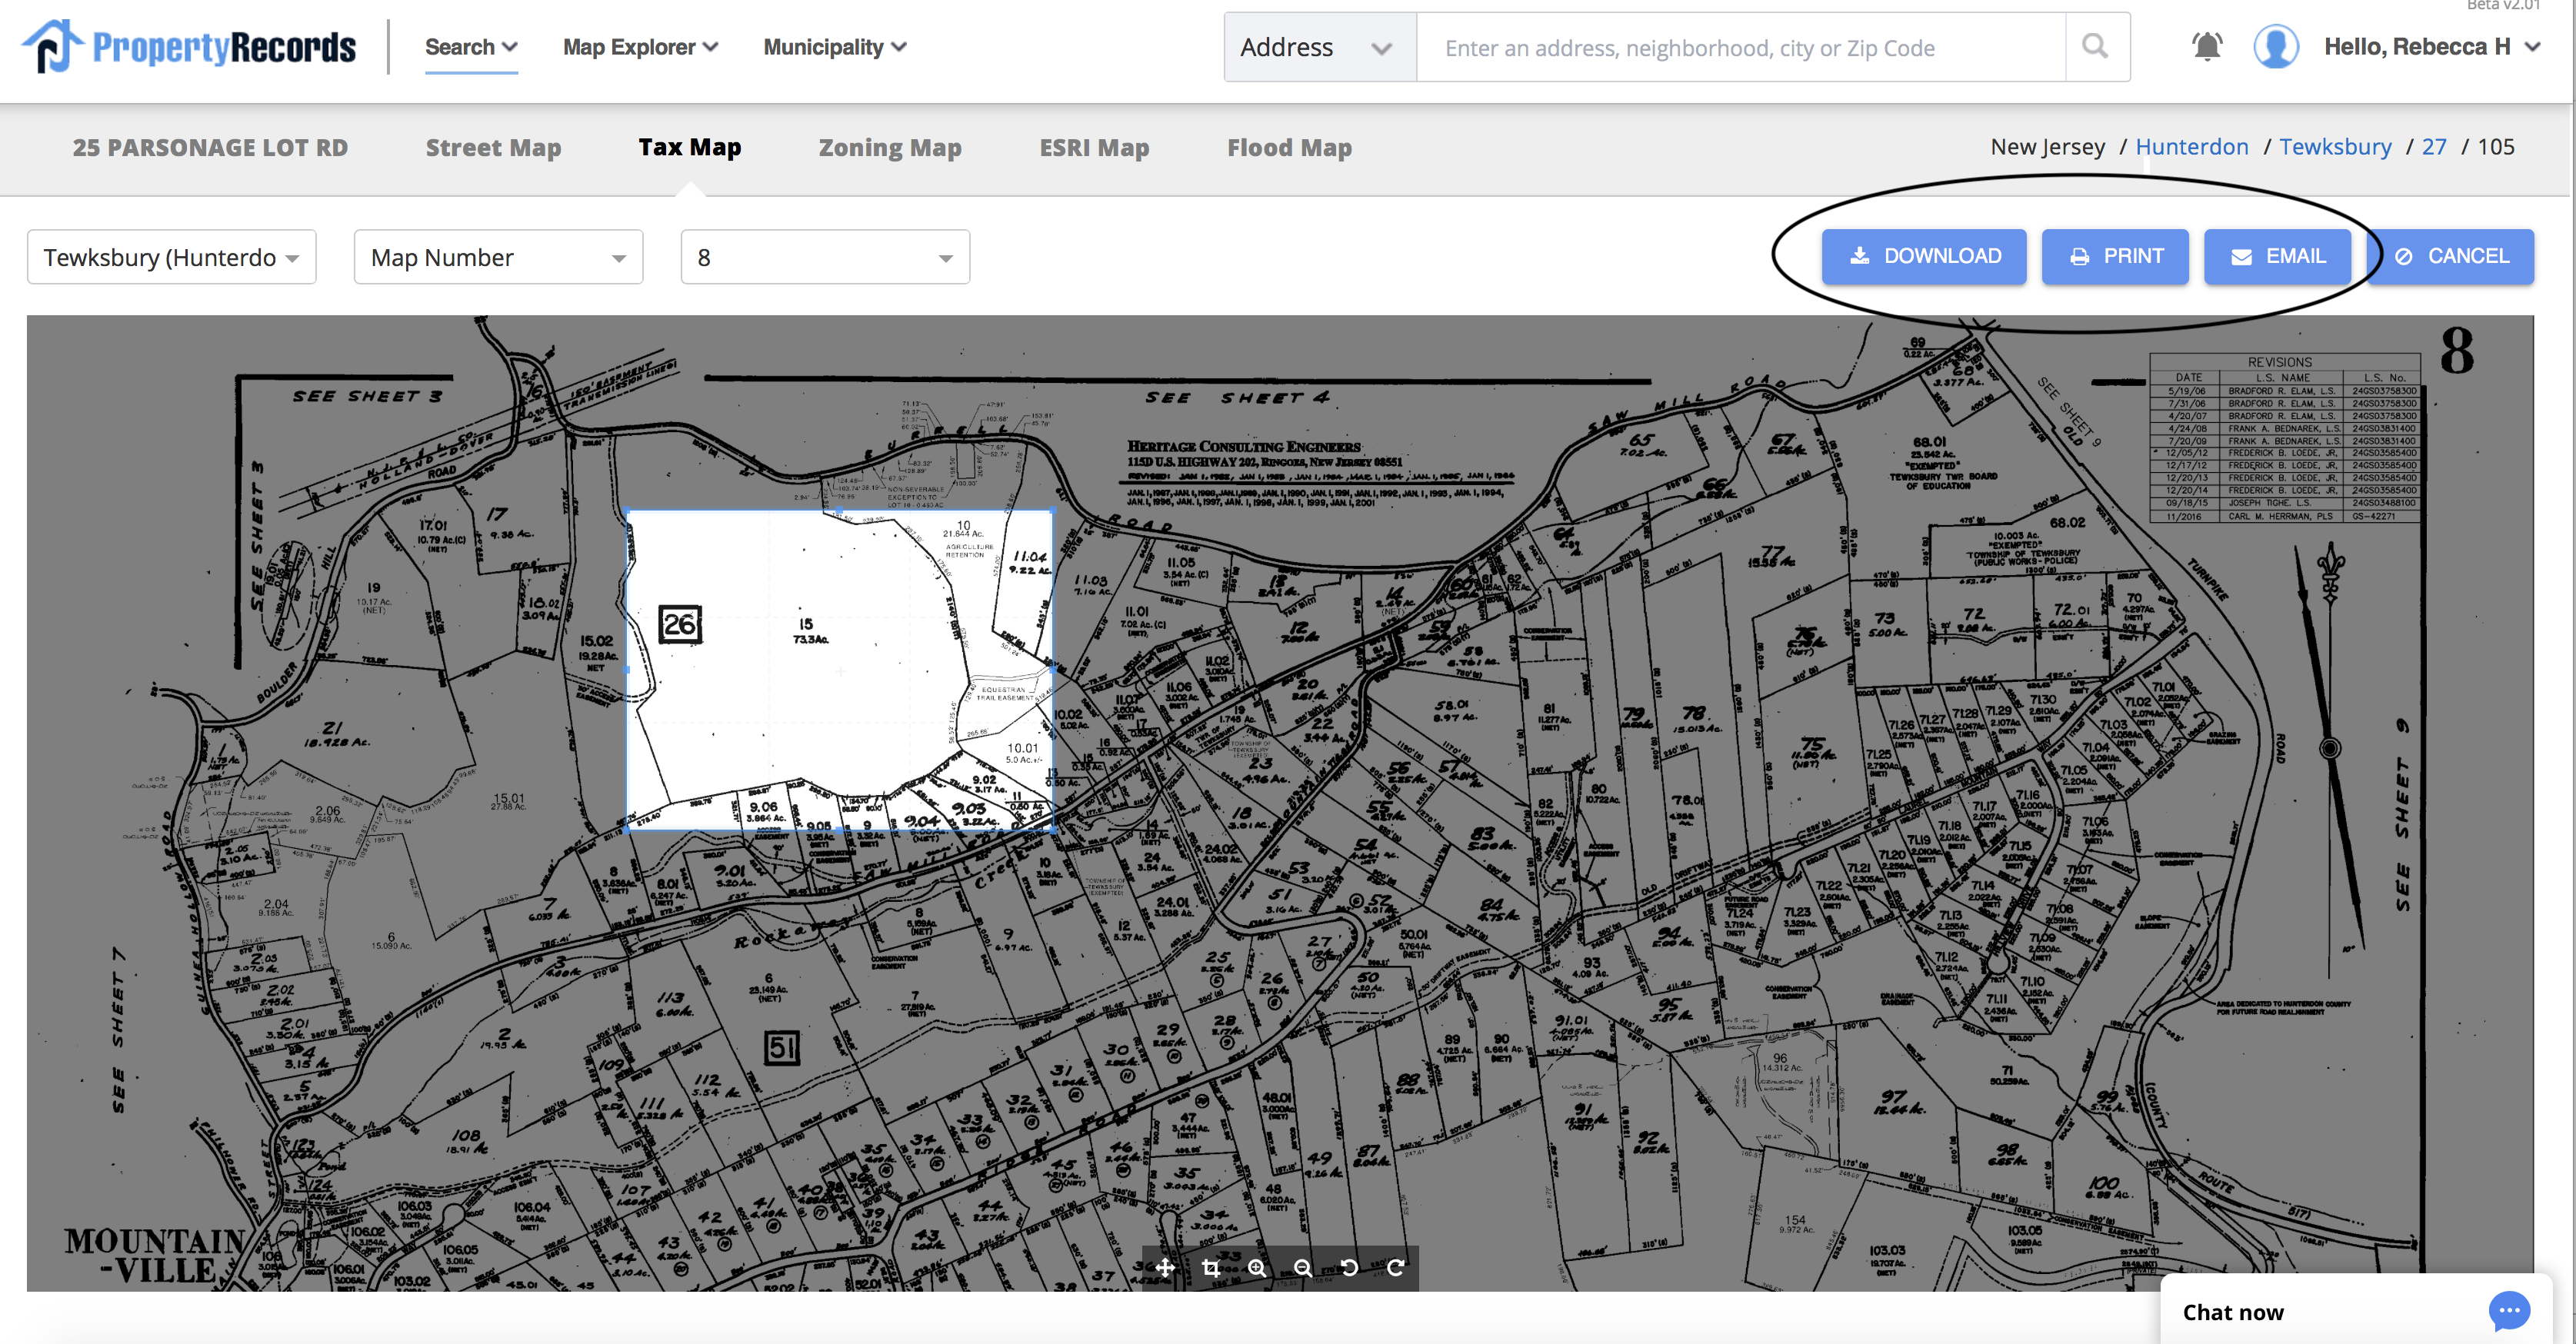Open the notifications bell
Image resolution: width=2576 pixels, height=1344 pixels.
2207,47
